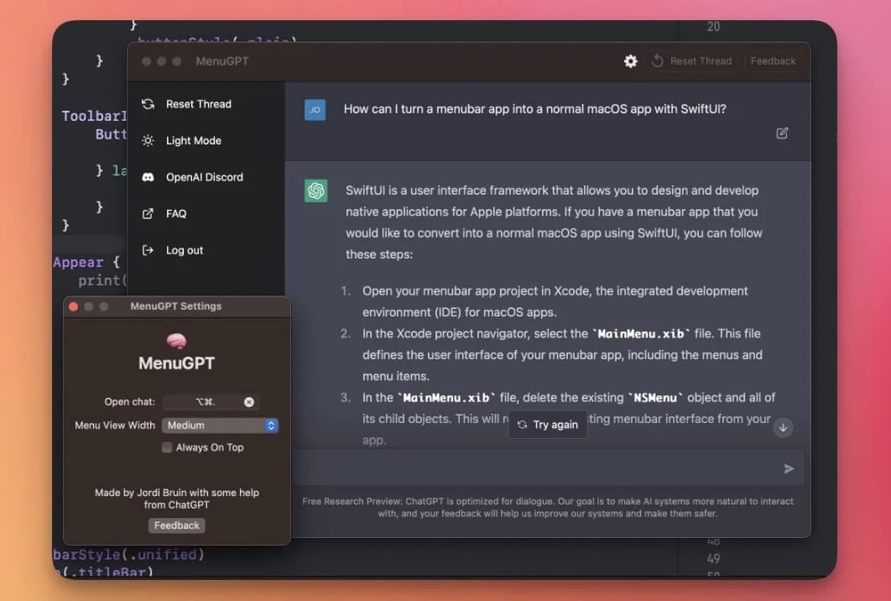The height and width of the screenshot is (601, 891).
Task: Click the Free Research Preview disclaimer text
Action: (548, 507)
